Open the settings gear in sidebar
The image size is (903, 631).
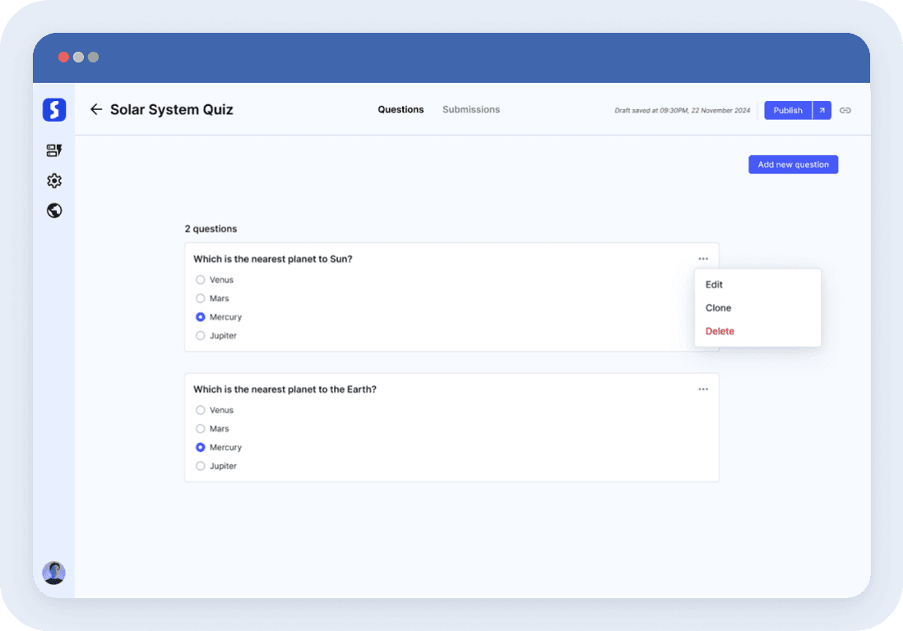54,181
